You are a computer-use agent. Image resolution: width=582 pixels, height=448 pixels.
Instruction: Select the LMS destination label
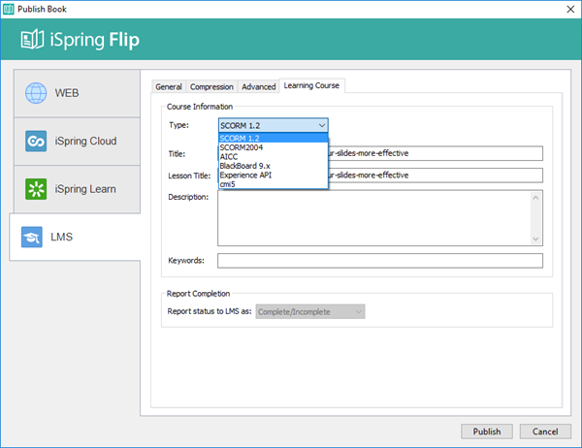(62, 237)
